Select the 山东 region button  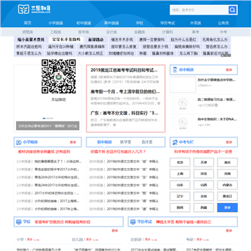click(x=180, y=185)
